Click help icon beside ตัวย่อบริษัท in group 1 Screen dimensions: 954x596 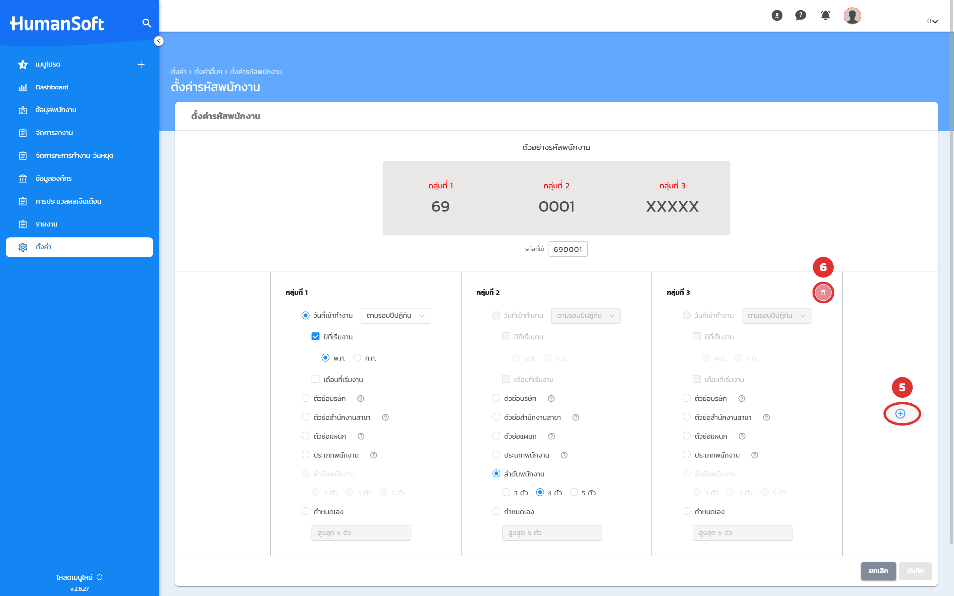pyautogui.click(x=360, y=399)
